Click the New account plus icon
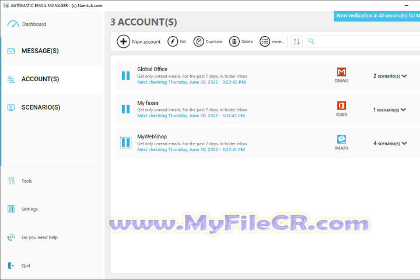Screen dimensions: 420x280 [123, 41]
